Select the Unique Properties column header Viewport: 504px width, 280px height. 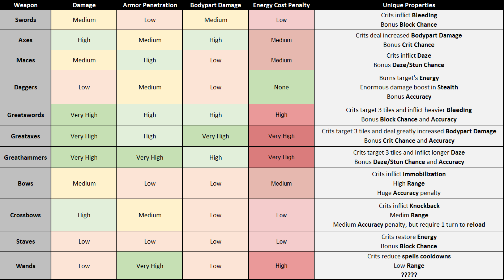click(x=409, y=5)
